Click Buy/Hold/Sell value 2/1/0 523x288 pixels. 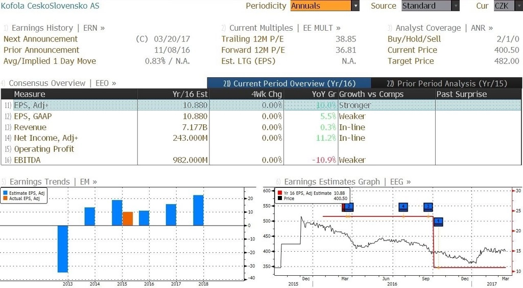pyautogui.click(x=508, y=39)
